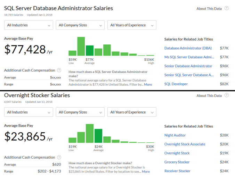Viewport: 235px width, 176px height.
Task: Click dark green $24K average histogram bar
Action: click(98, 136)
